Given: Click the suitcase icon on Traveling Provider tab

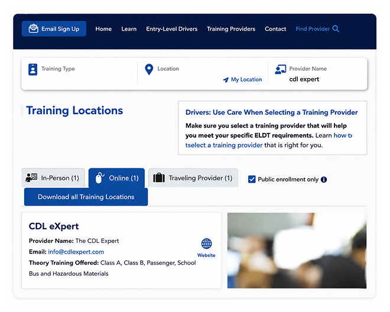Looking at the screenshot, I should tap(159, 178).
